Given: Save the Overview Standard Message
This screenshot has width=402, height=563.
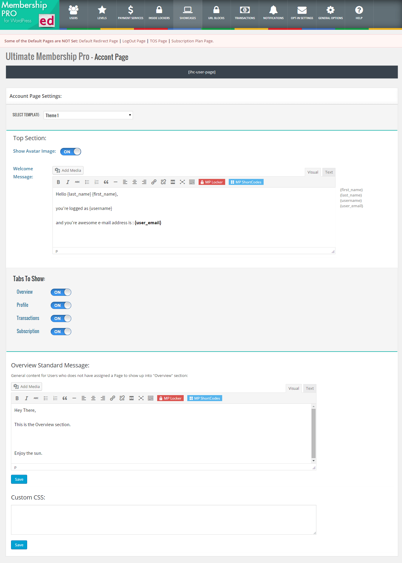Looking at the screenshot, I should coord(19,479).
